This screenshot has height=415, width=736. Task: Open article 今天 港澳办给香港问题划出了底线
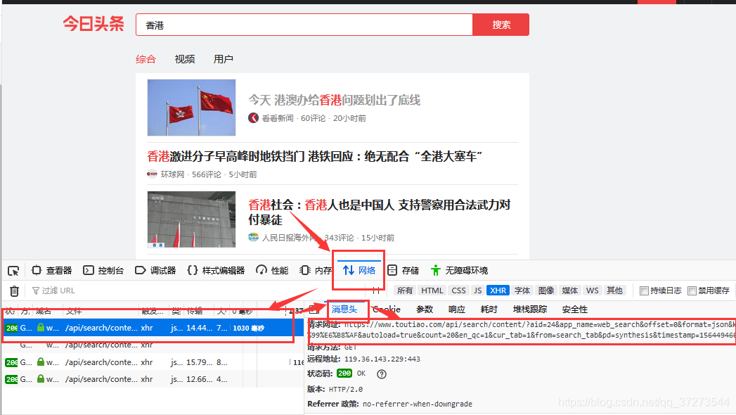tap(334, 100)
